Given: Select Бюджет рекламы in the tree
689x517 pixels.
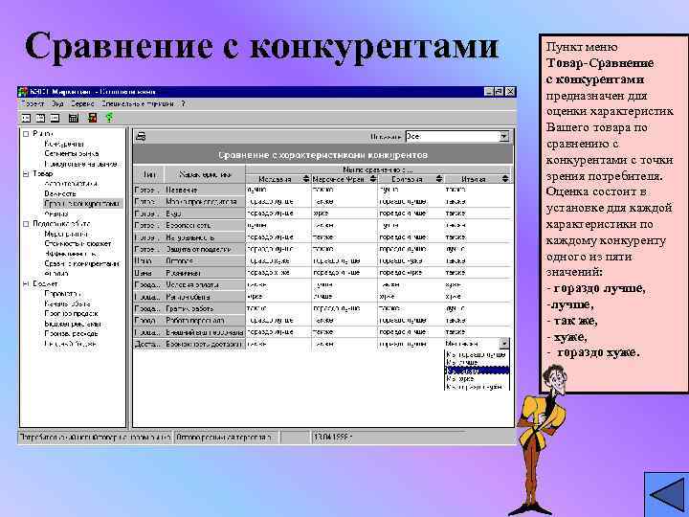Looking at the screenshot, I should point(73,324).
